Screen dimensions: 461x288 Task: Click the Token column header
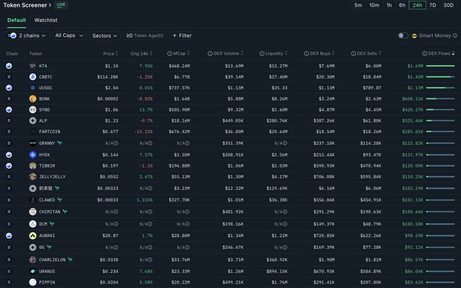tap(35, 54)
